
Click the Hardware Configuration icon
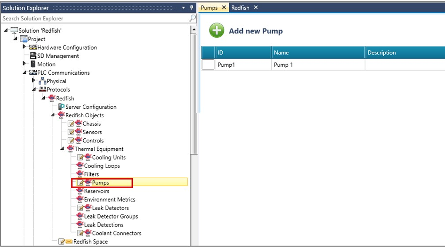click(33, 47)
